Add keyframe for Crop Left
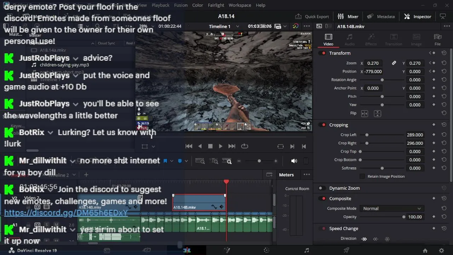This screenshot has width=453, height=255. [434, 135]
